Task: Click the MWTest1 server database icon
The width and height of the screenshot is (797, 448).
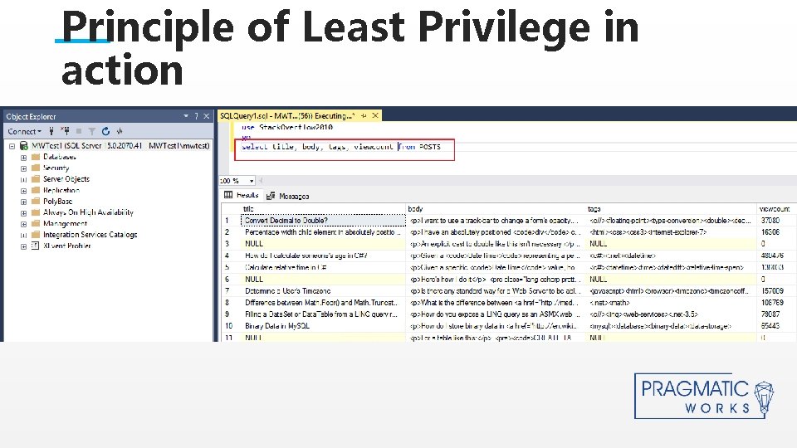Action: (x=23, y=146)
